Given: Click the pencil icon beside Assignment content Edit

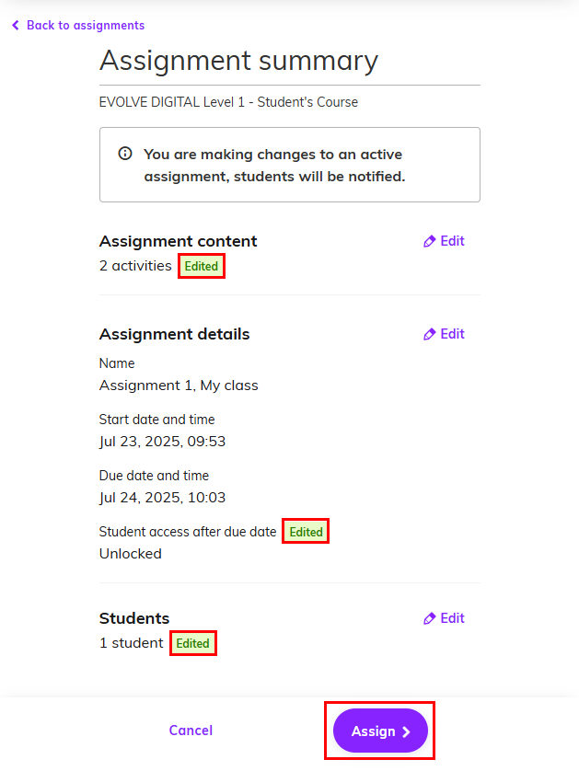Looking at the screenshot, I should pyautogui.click(x=429, y=241).
